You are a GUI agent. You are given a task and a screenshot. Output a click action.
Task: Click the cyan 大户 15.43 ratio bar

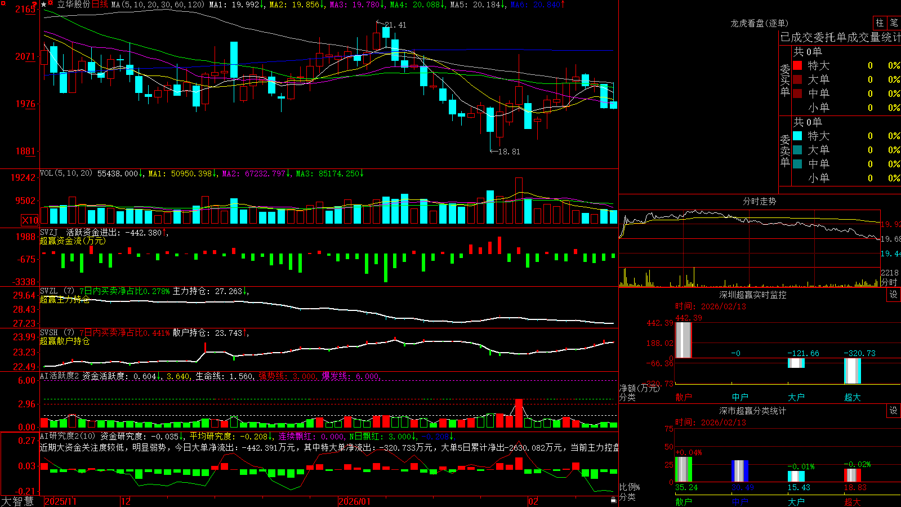(796, 477)
